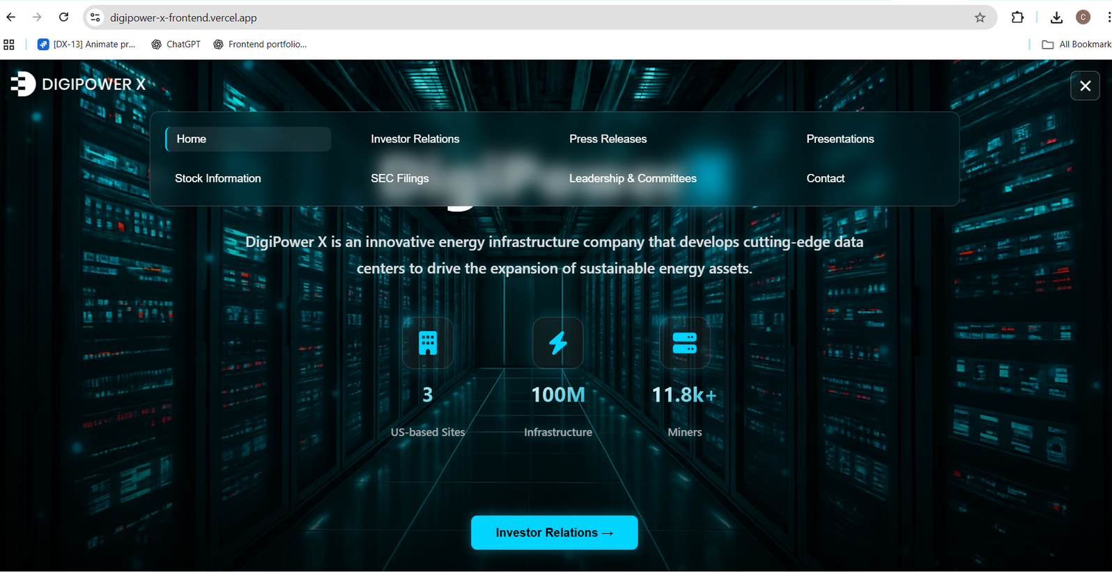
Task: Open the site information icon in address bar
Action: click(95, 17)
